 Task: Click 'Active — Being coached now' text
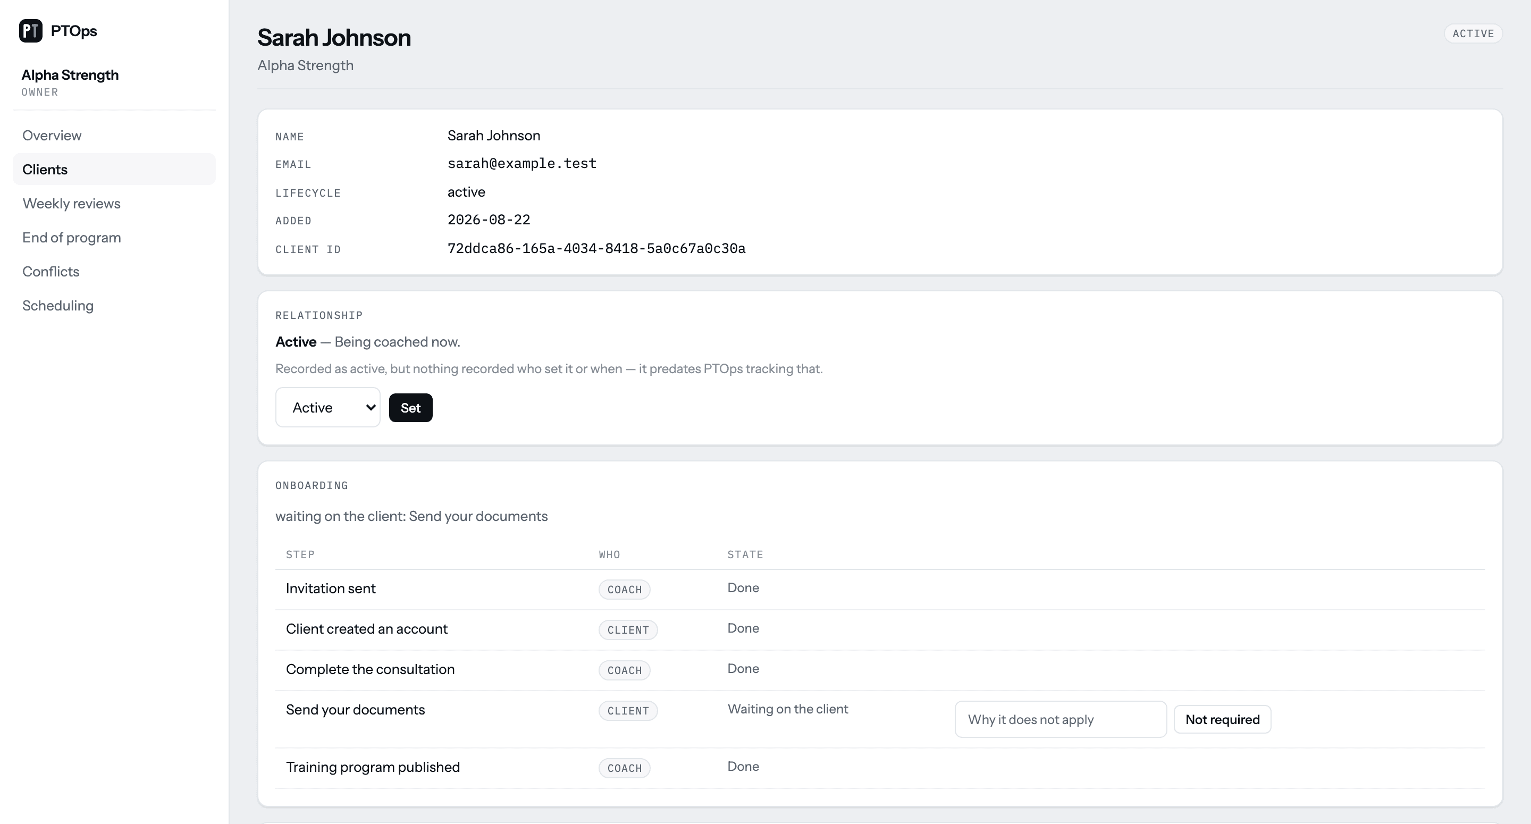[x=367, y=342]
